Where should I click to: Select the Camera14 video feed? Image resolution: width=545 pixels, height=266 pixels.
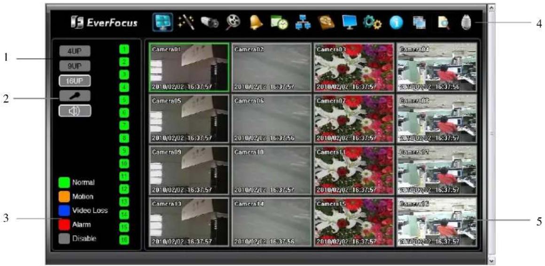coord(271,222)
